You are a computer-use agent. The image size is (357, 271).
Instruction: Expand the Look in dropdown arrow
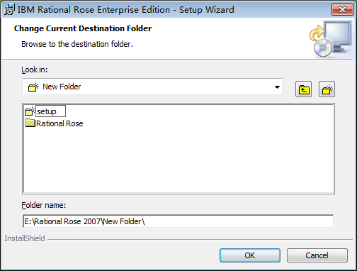pyautogui.click(x=277, y=87)
